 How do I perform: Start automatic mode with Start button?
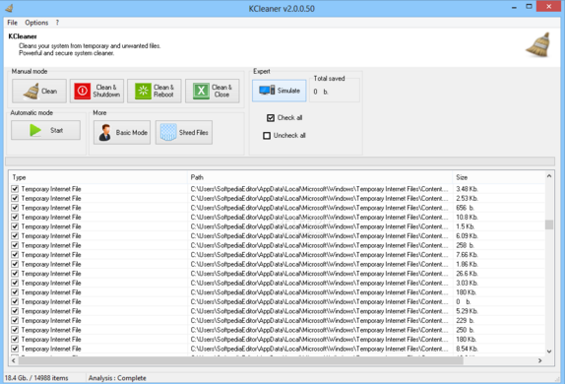[x=45, y=130]
